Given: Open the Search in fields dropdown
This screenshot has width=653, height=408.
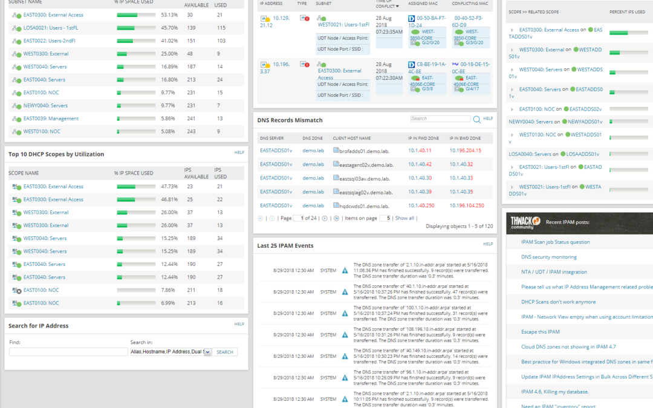Looking at the screenshot, I should tap(207, 352).
